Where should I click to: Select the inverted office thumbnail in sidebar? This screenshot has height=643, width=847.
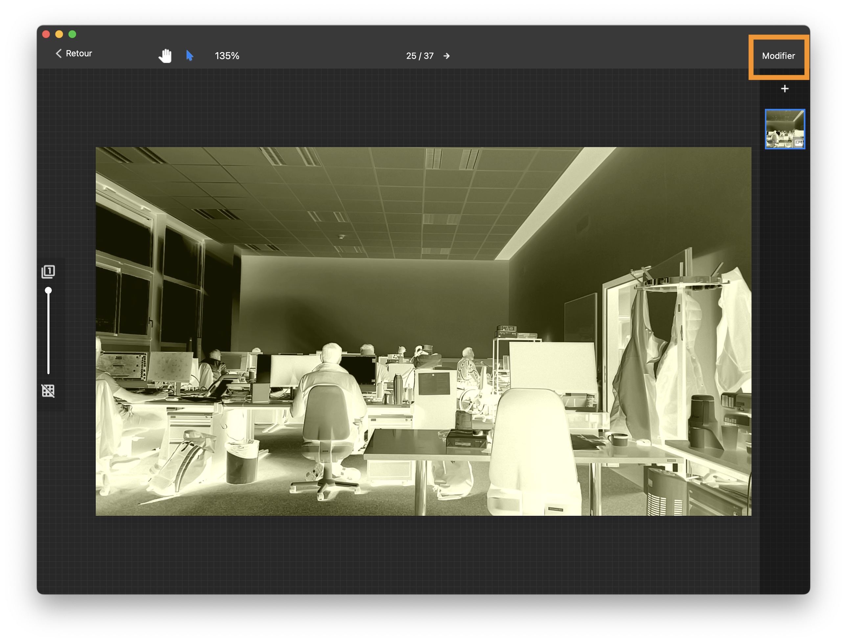(x=785, y=129)
